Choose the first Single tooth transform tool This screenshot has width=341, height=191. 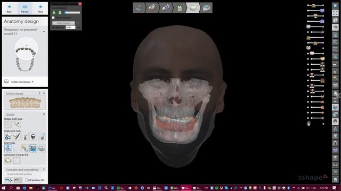tap(9, 136)
